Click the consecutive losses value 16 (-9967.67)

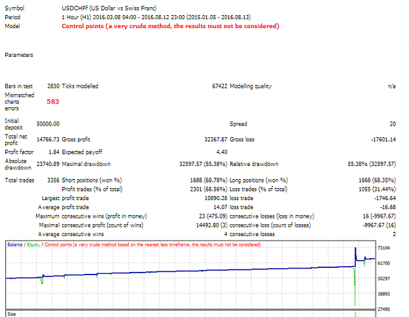coord(379,216)
